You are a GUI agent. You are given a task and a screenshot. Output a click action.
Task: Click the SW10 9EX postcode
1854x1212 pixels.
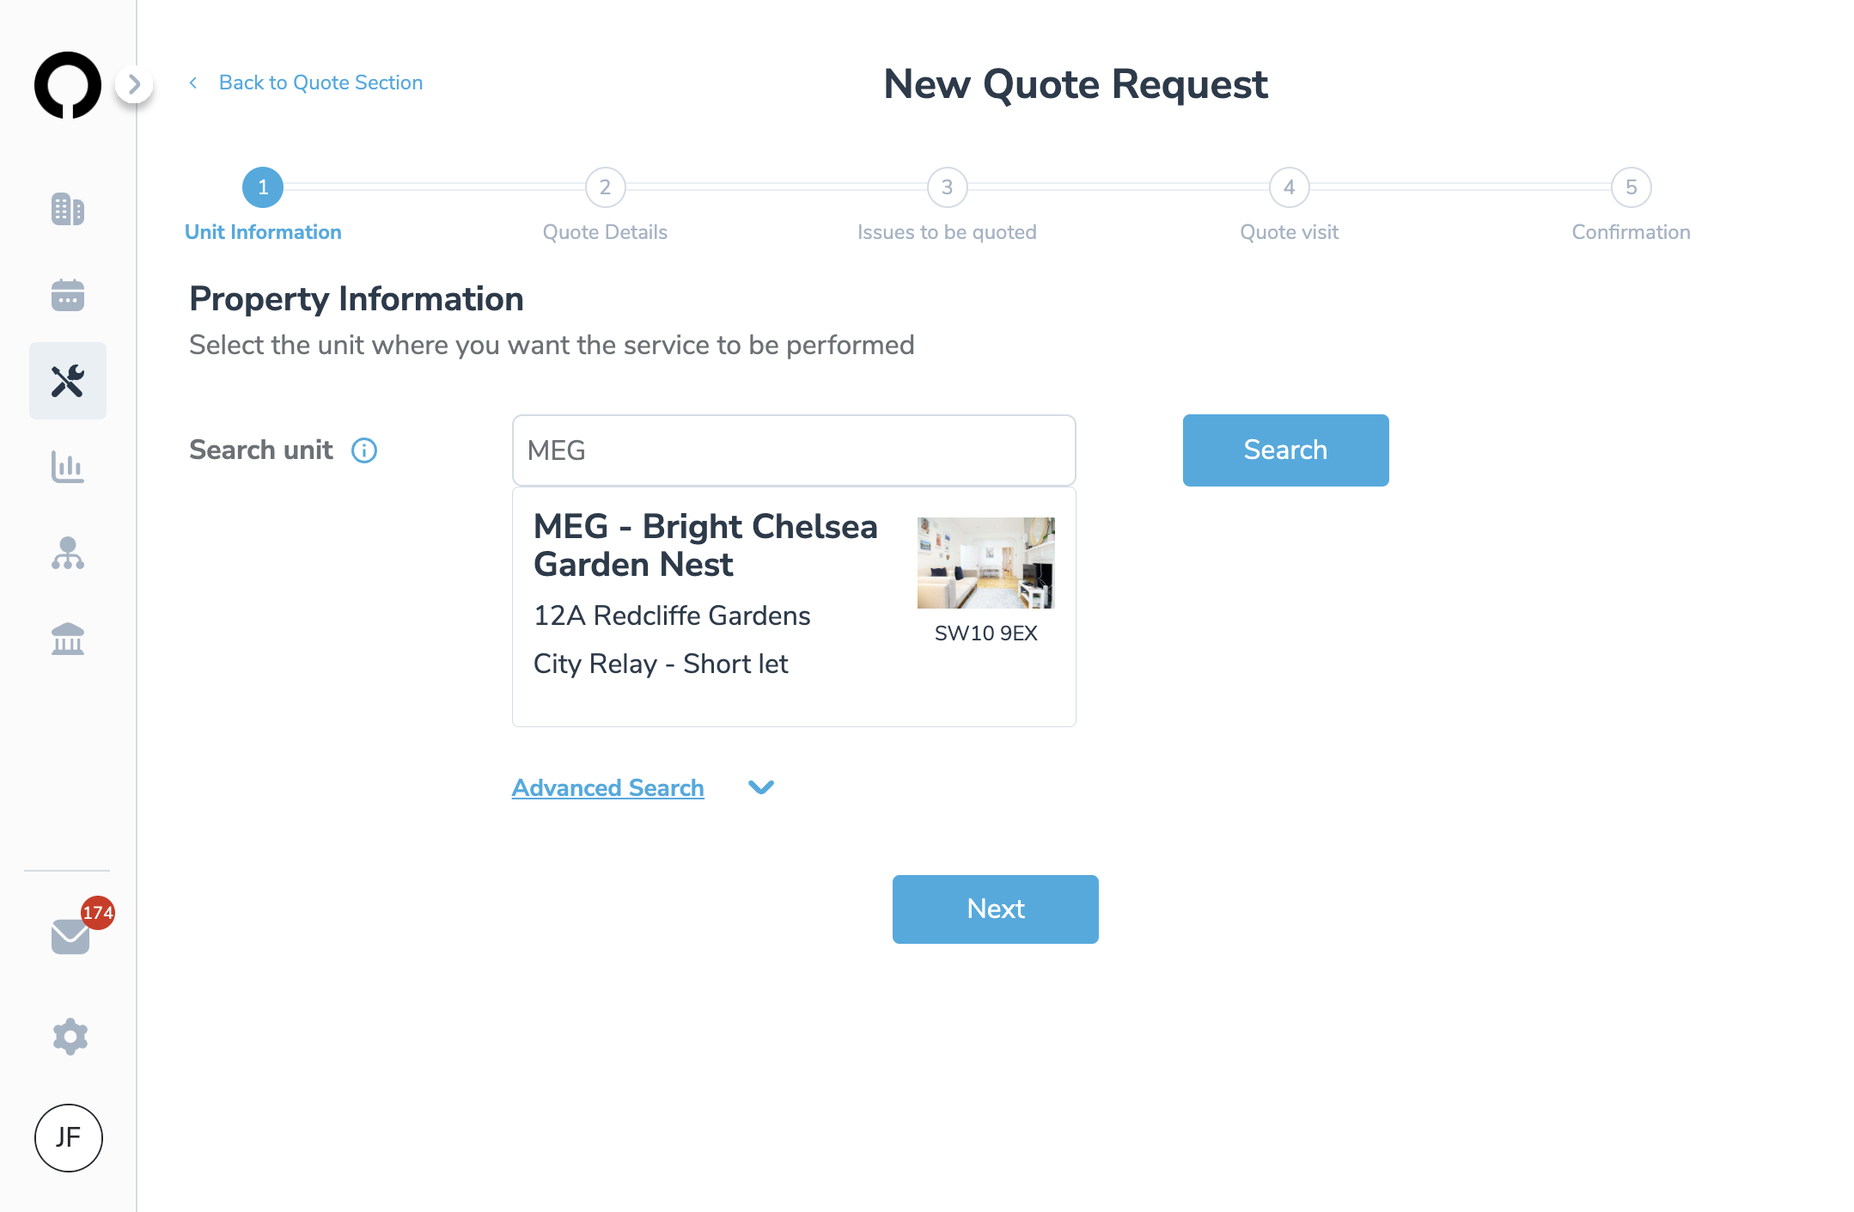coord(986,634)
